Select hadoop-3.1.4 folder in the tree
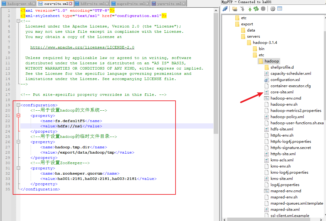The height and width of the screenshot is (221, 326). 265,43
